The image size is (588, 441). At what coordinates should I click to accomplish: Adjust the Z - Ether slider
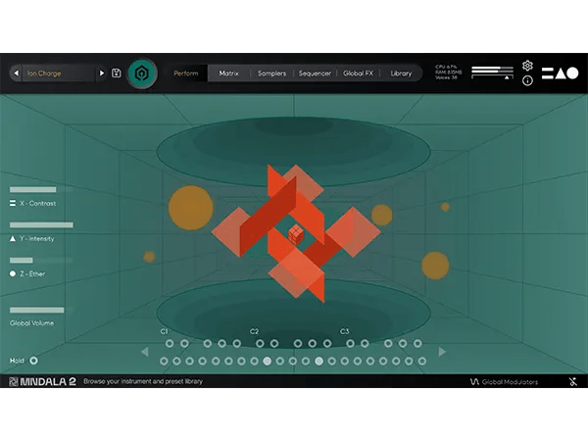[x=41, y=260]
